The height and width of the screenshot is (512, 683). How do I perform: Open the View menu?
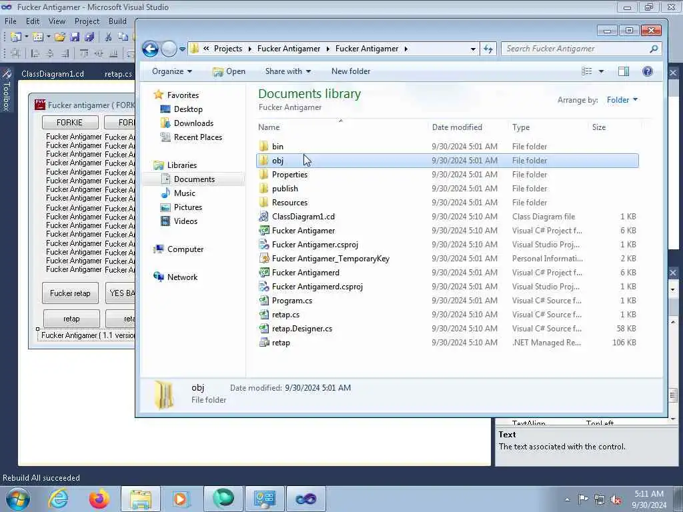click(x=57, y=21)
